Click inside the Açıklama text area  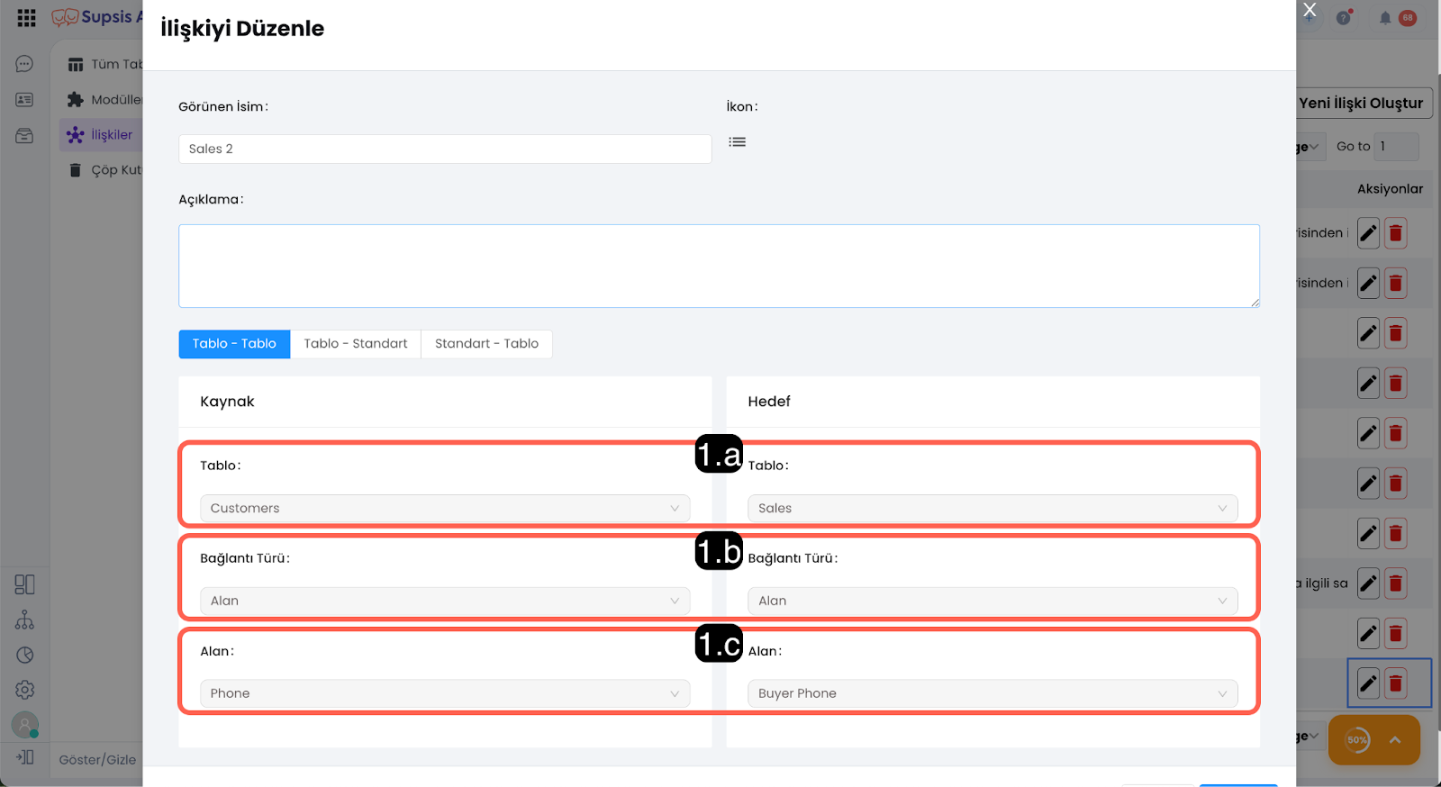pos(719,267)
